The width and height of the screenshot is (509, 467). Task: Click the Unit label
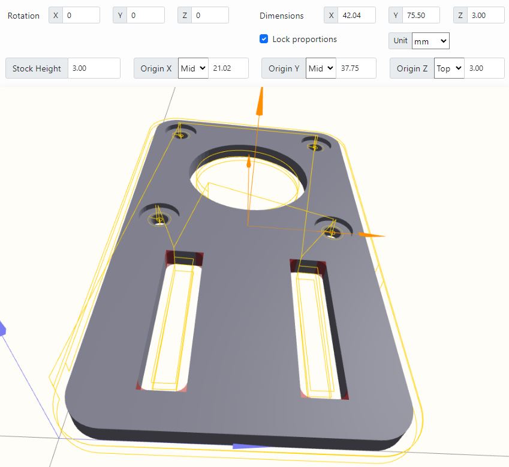pyautogui.click(x=400, y=41)
